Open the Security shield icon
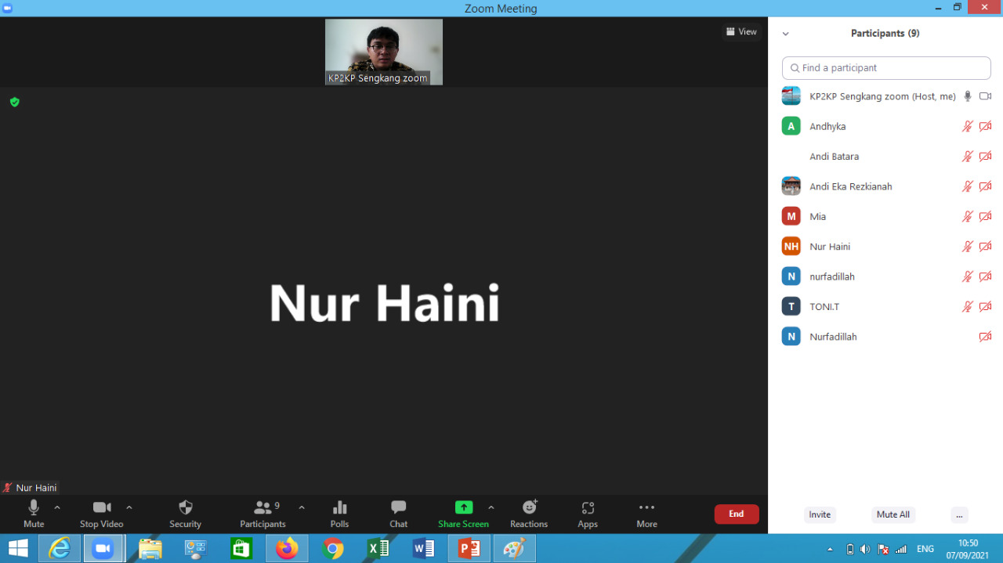 click(x=185, y=507)
